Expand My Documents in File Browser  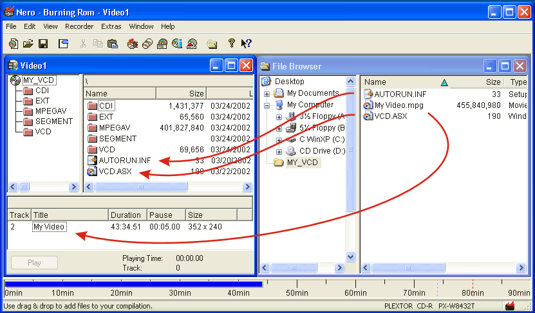[x=267, y=93]
